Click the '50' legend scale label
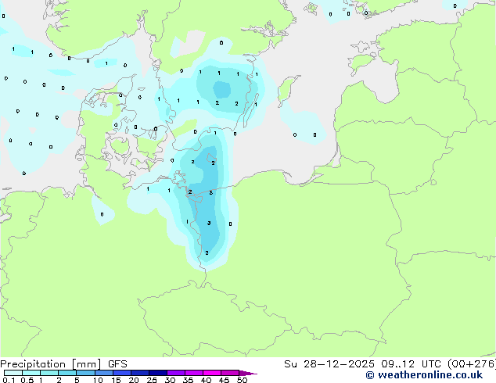The height and width of the screenshot is (383, 496). 242,380
